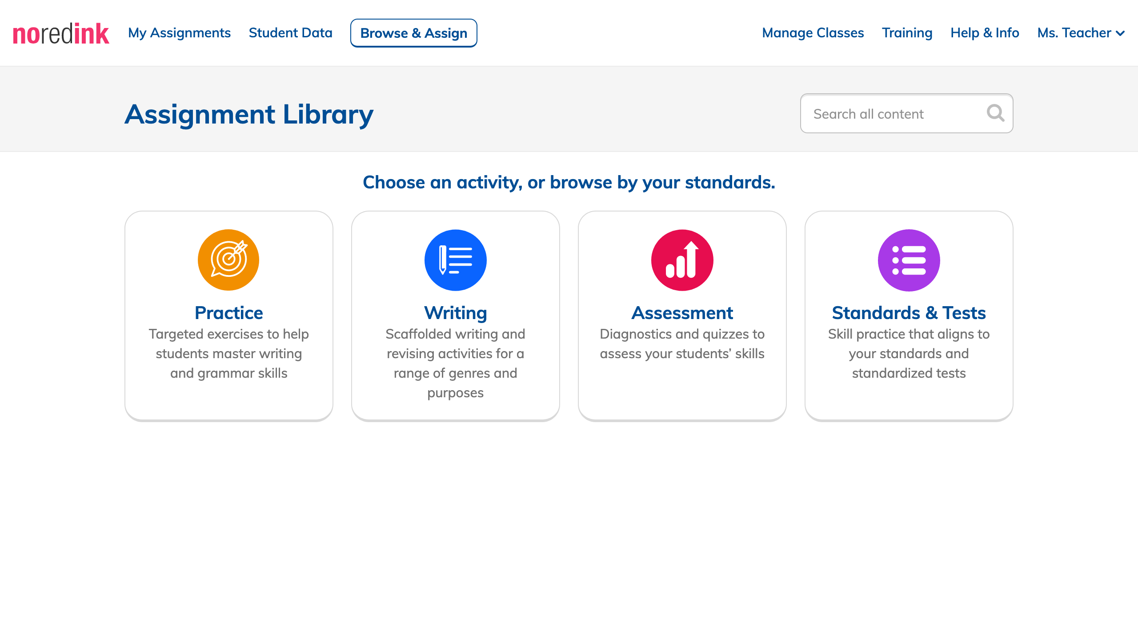Screen dimensions: 1138x623
Task: Click the magnifying glass search icon
Action: click(x=995, y=113)
